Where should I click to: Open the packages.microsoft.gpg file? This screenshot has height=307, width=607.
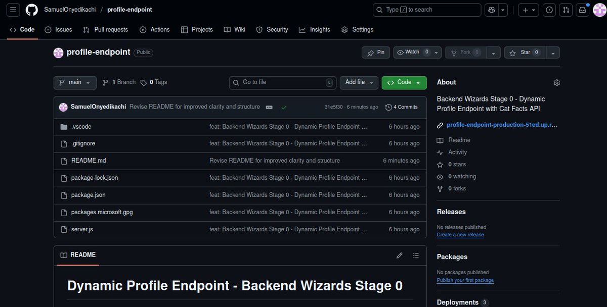[102, 212]
